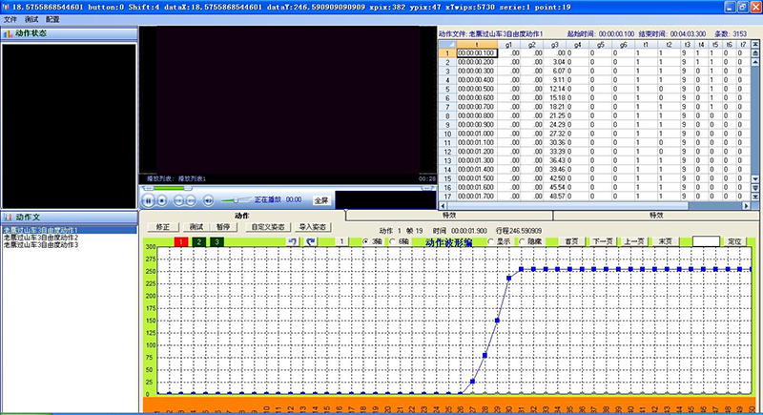Go to 下一页 of waveform
763x415 pixels.
point(602,242)
